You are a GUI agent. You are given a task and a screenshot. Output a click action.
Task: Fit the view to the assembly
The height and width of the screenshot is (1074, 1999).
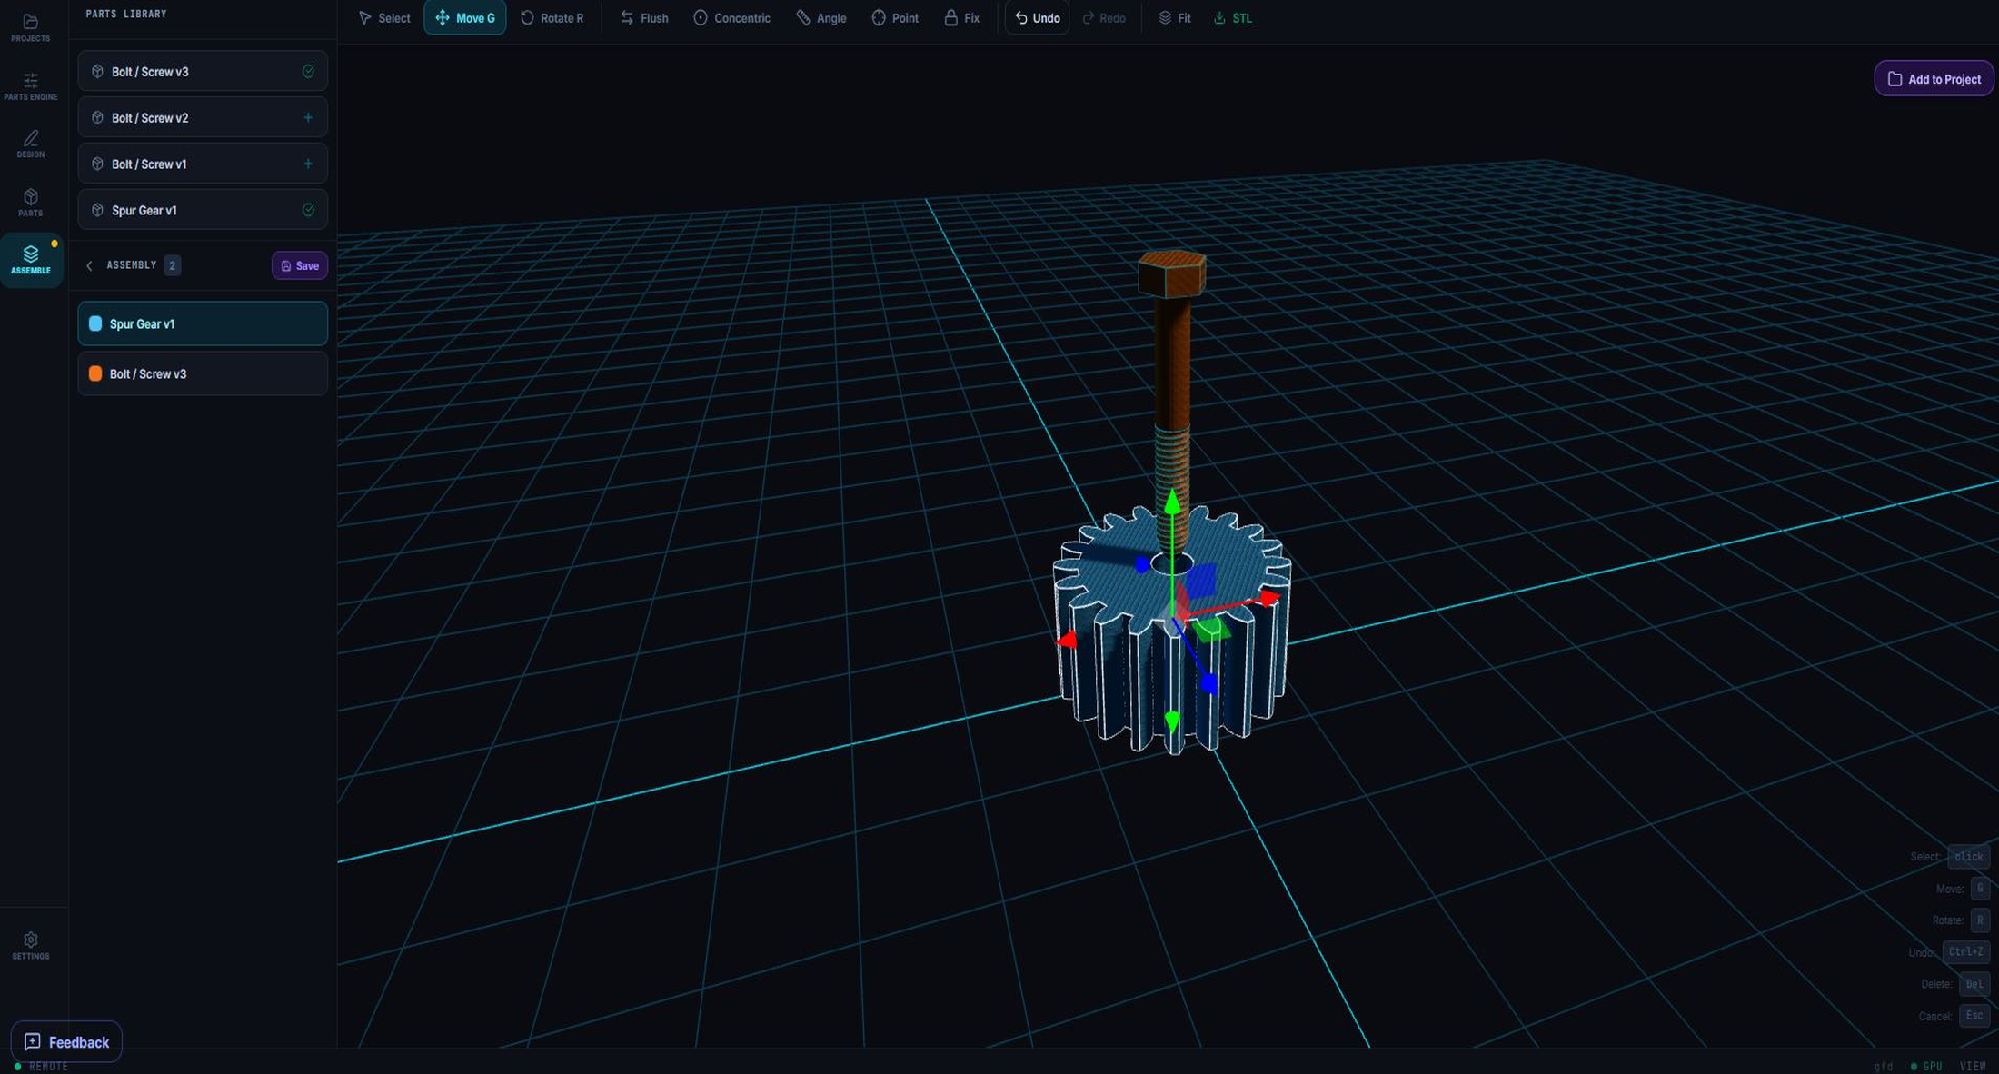(1174, 18)
